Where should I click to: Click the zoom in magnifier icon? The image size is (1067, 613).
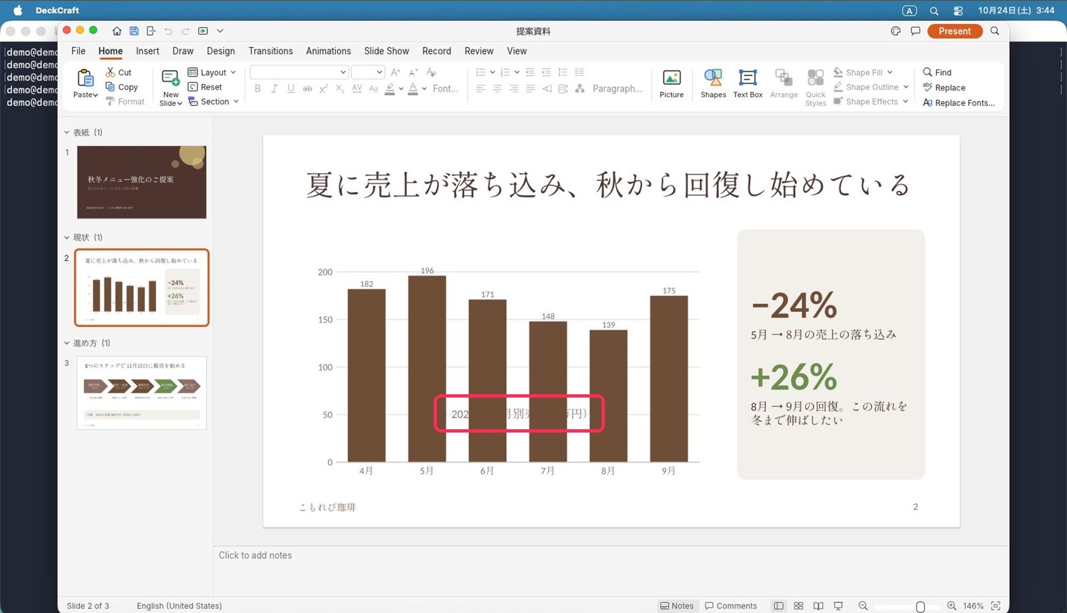[952, 606]
